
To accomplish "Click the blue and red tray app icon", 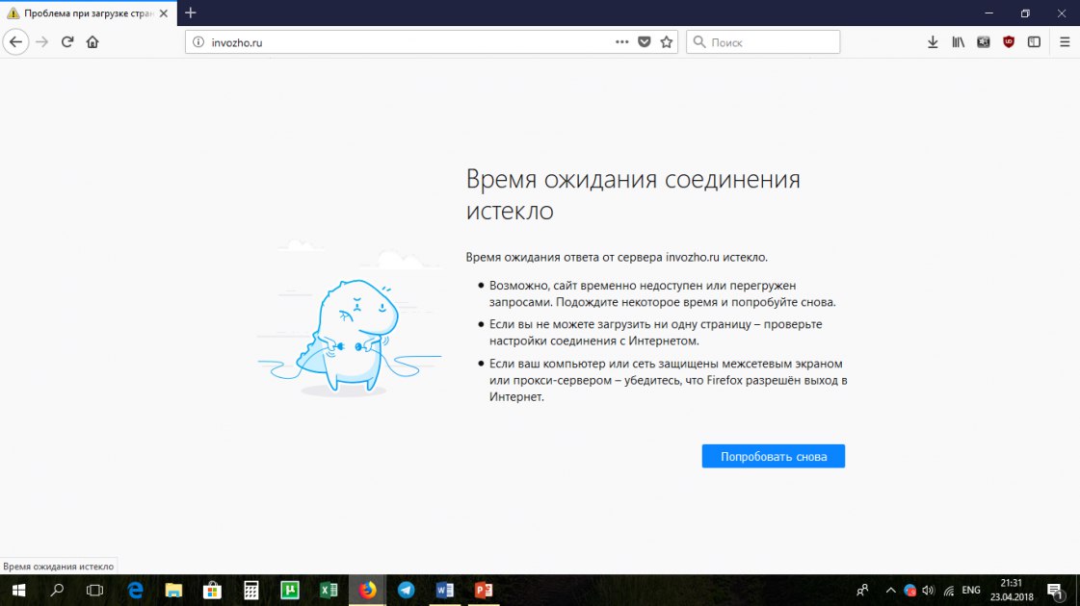I will coord(909,591).
